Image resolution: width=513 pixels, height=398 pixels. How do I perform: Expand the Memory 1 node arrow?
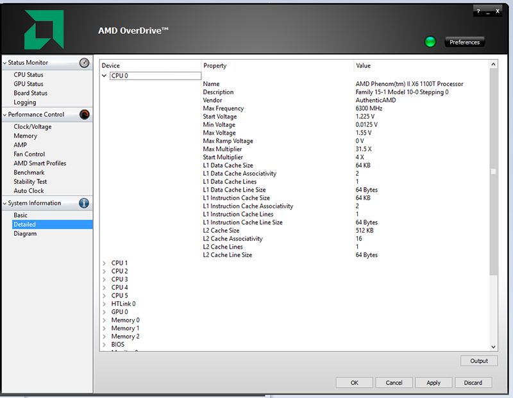tap(105, 329)
